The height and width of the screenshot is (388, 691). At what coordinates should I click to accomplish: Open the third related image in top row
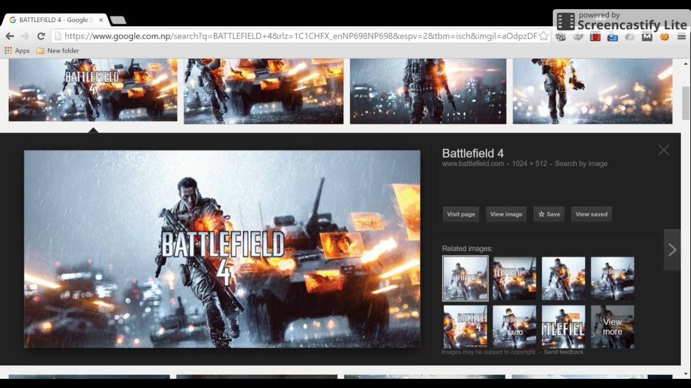tap(564, 278)
